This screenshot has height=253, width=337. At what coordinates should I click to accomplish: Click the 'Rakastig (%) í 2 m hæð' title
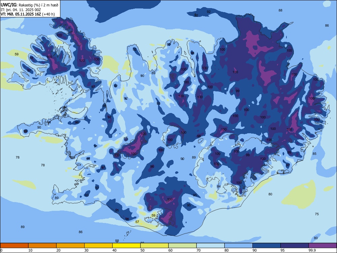pos(38,5)
